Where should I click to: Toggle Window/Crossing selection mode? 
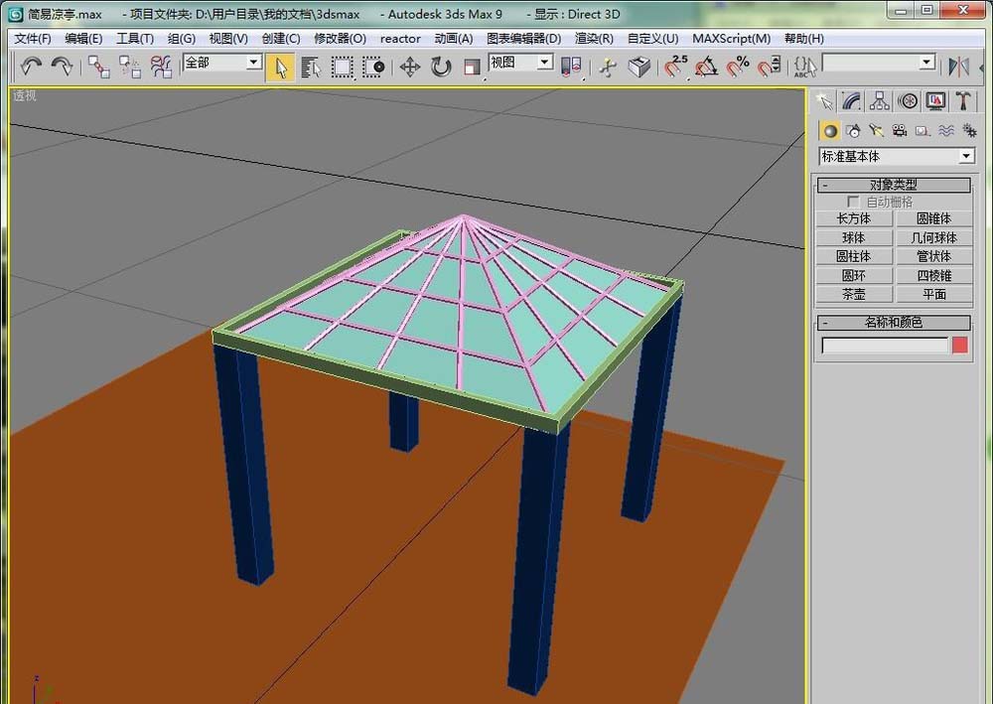[373, 68]
